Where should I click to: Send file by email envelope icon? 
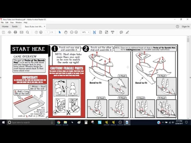21,32
